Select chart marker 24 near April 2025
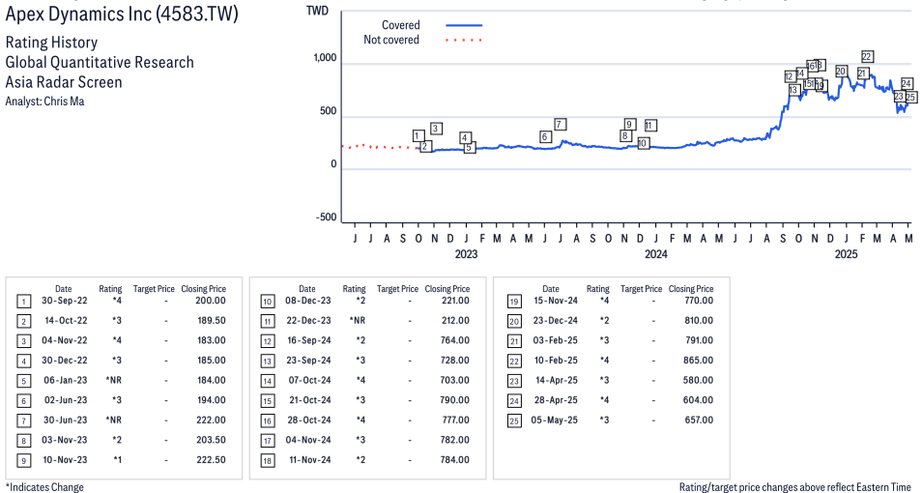 (x=907, y=83)
